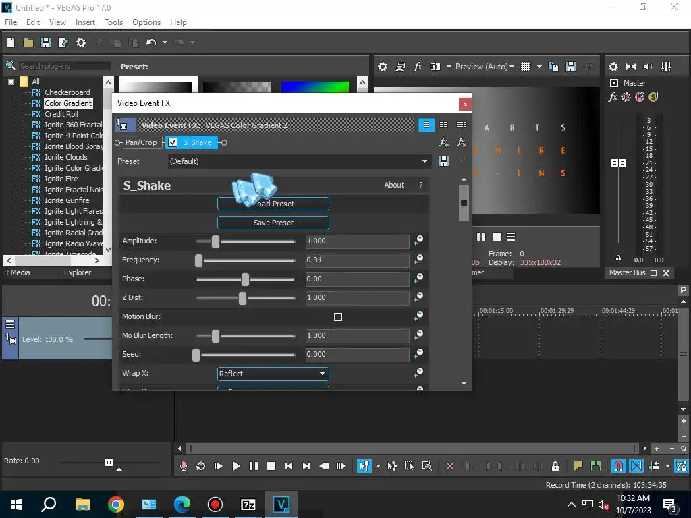Animate the Z Dist parameter icon
691x518 pixels.
pos(418,297)
